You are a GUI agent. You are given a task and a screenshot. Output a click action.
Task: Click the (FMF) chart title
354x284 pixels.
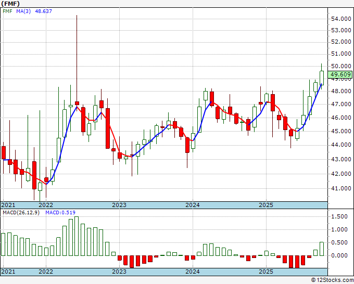[10, 4]
